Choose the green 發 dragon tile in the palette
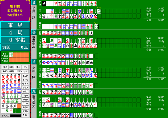Viewport: 168px width, 118px height. (x=7, y=111)
